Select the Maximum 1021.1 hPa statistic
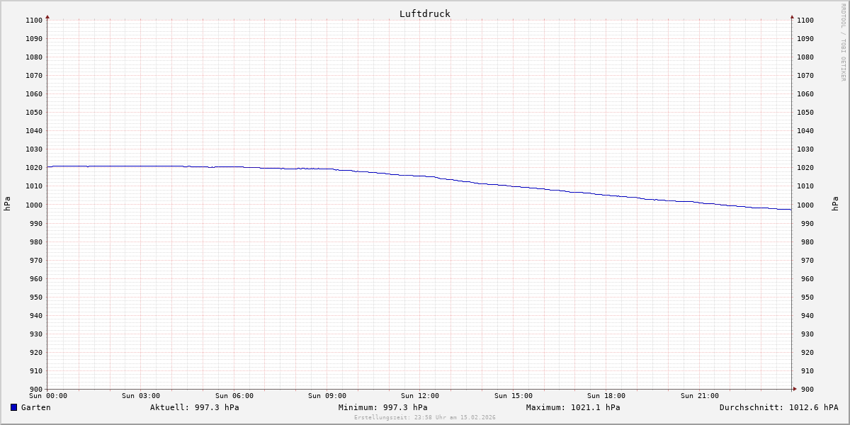This screenshot has height=425, width=850. [x=572, y=407]
